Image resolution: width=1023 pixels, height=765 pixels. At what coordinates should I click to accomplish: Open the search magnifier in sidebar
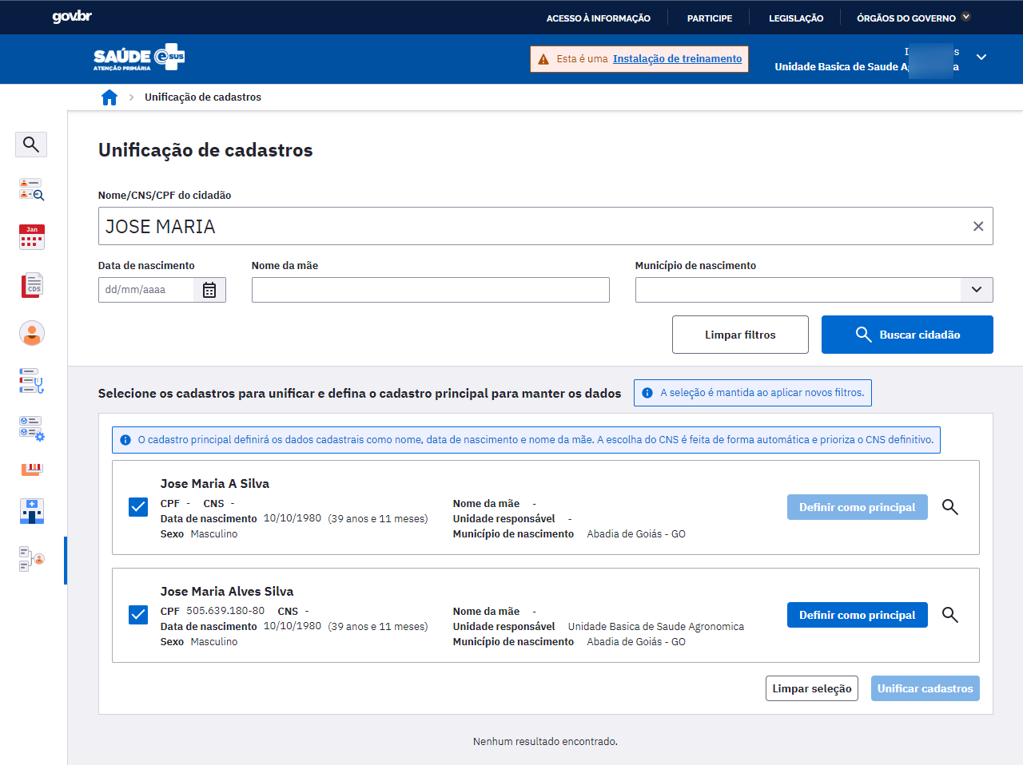(x=31, y=145)
